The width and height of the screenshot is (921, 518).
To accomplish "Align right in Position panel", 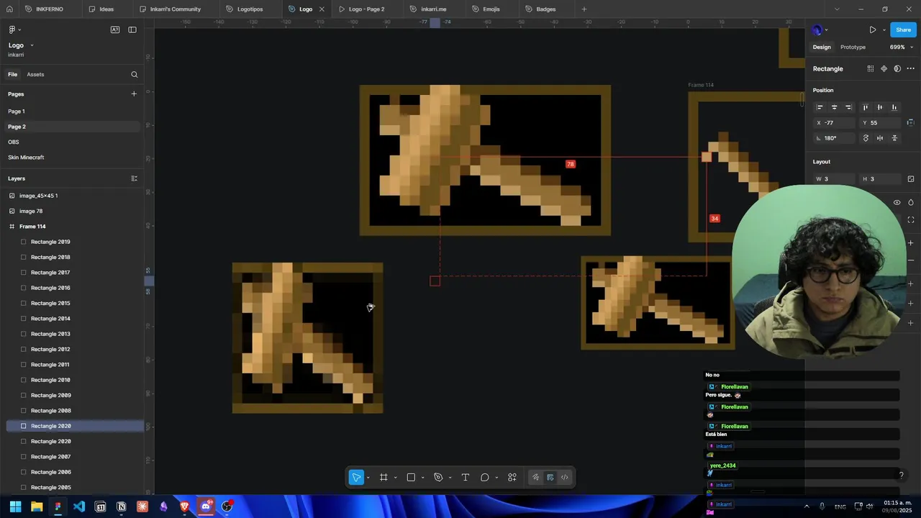I will coord(848,107).
